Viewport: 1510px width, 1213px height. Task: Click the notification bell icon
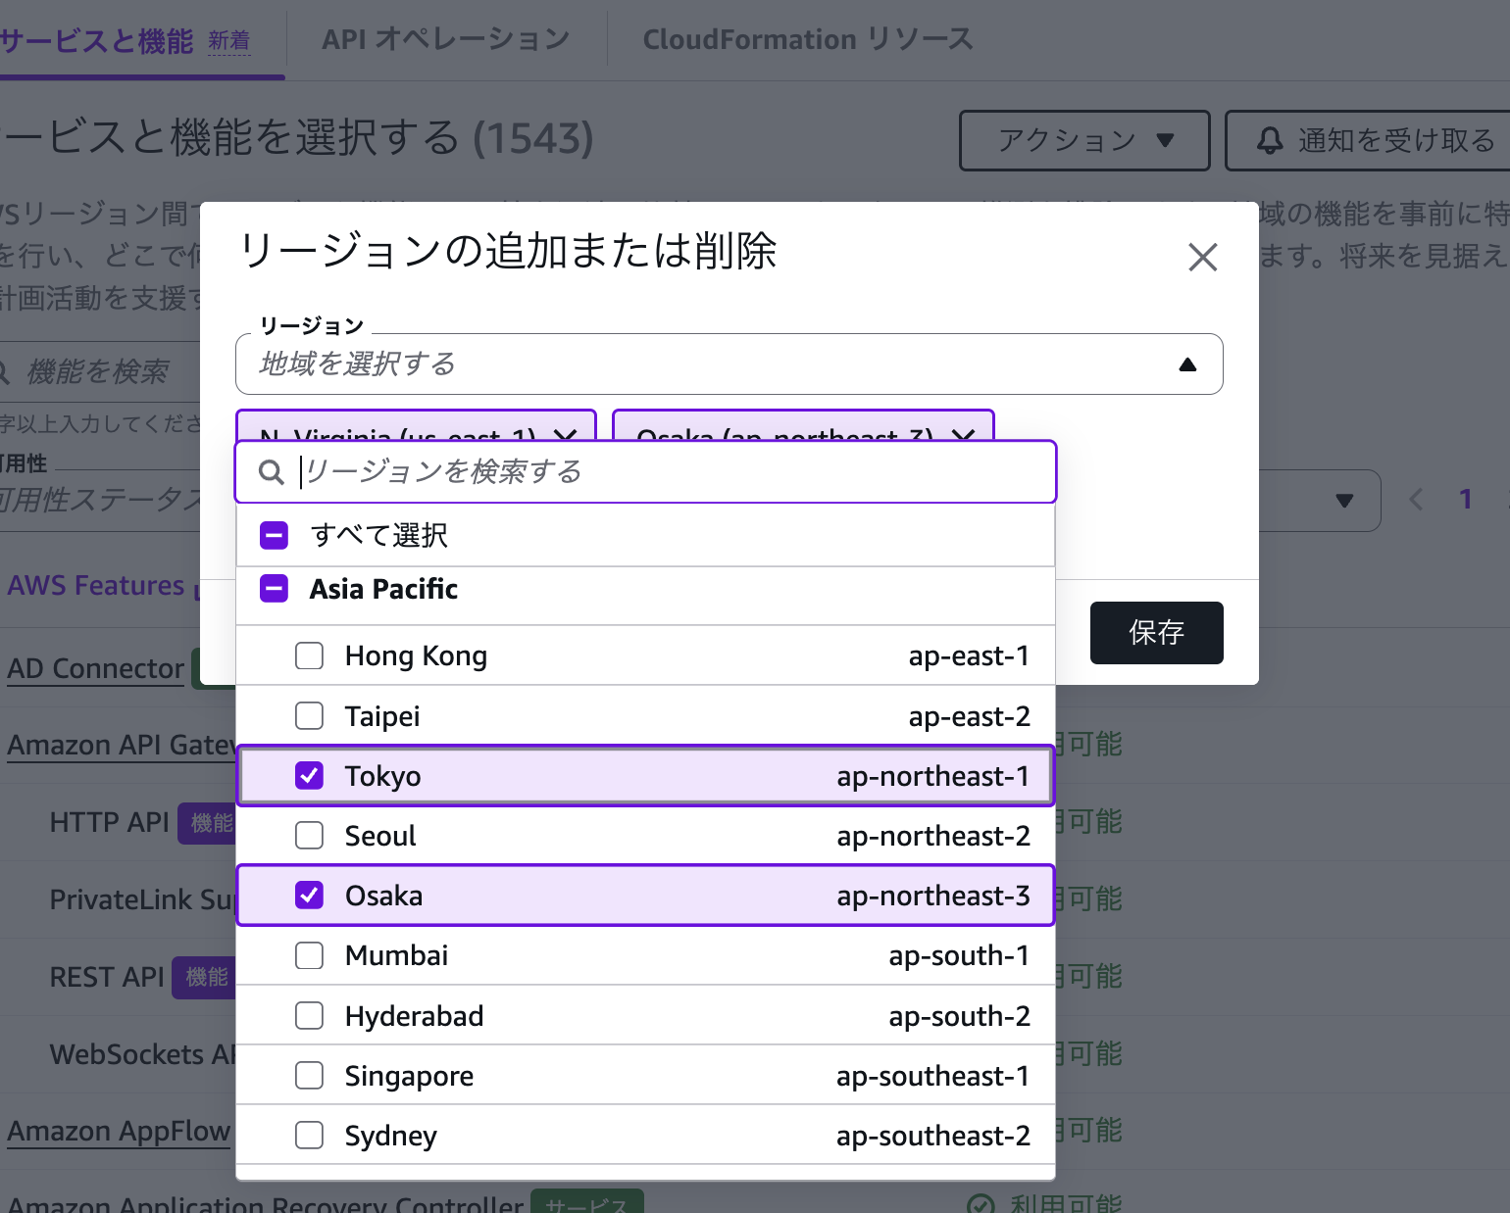(1270, 140)
